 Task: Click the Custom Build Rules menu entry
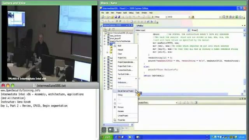pyautogui.click(x=125, y=70)
